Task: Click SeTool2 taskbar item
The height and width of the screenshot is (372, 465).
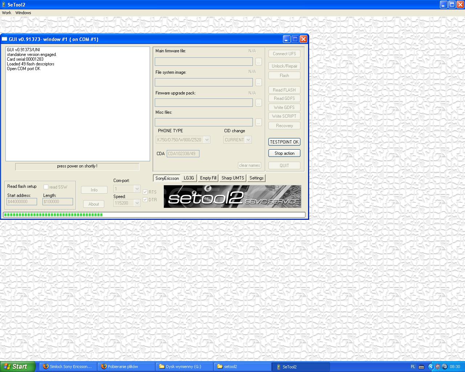Action: click(x=301, y=367)
